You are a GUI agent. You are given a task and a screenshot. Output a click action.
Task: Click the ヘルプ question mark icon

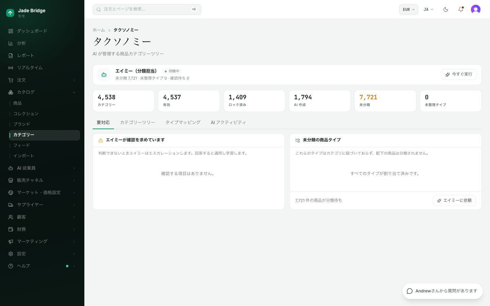click(x=11, y=266)
